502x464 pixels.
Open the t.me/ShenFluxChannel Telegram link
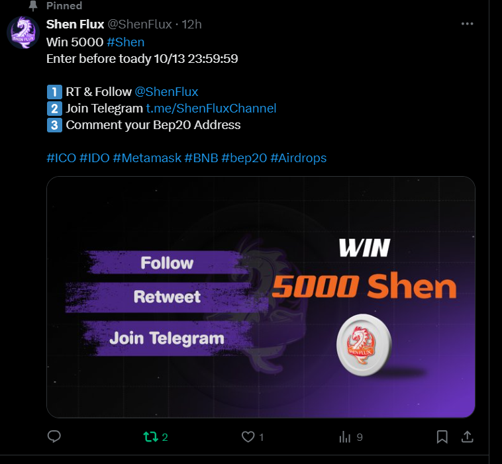211,109
